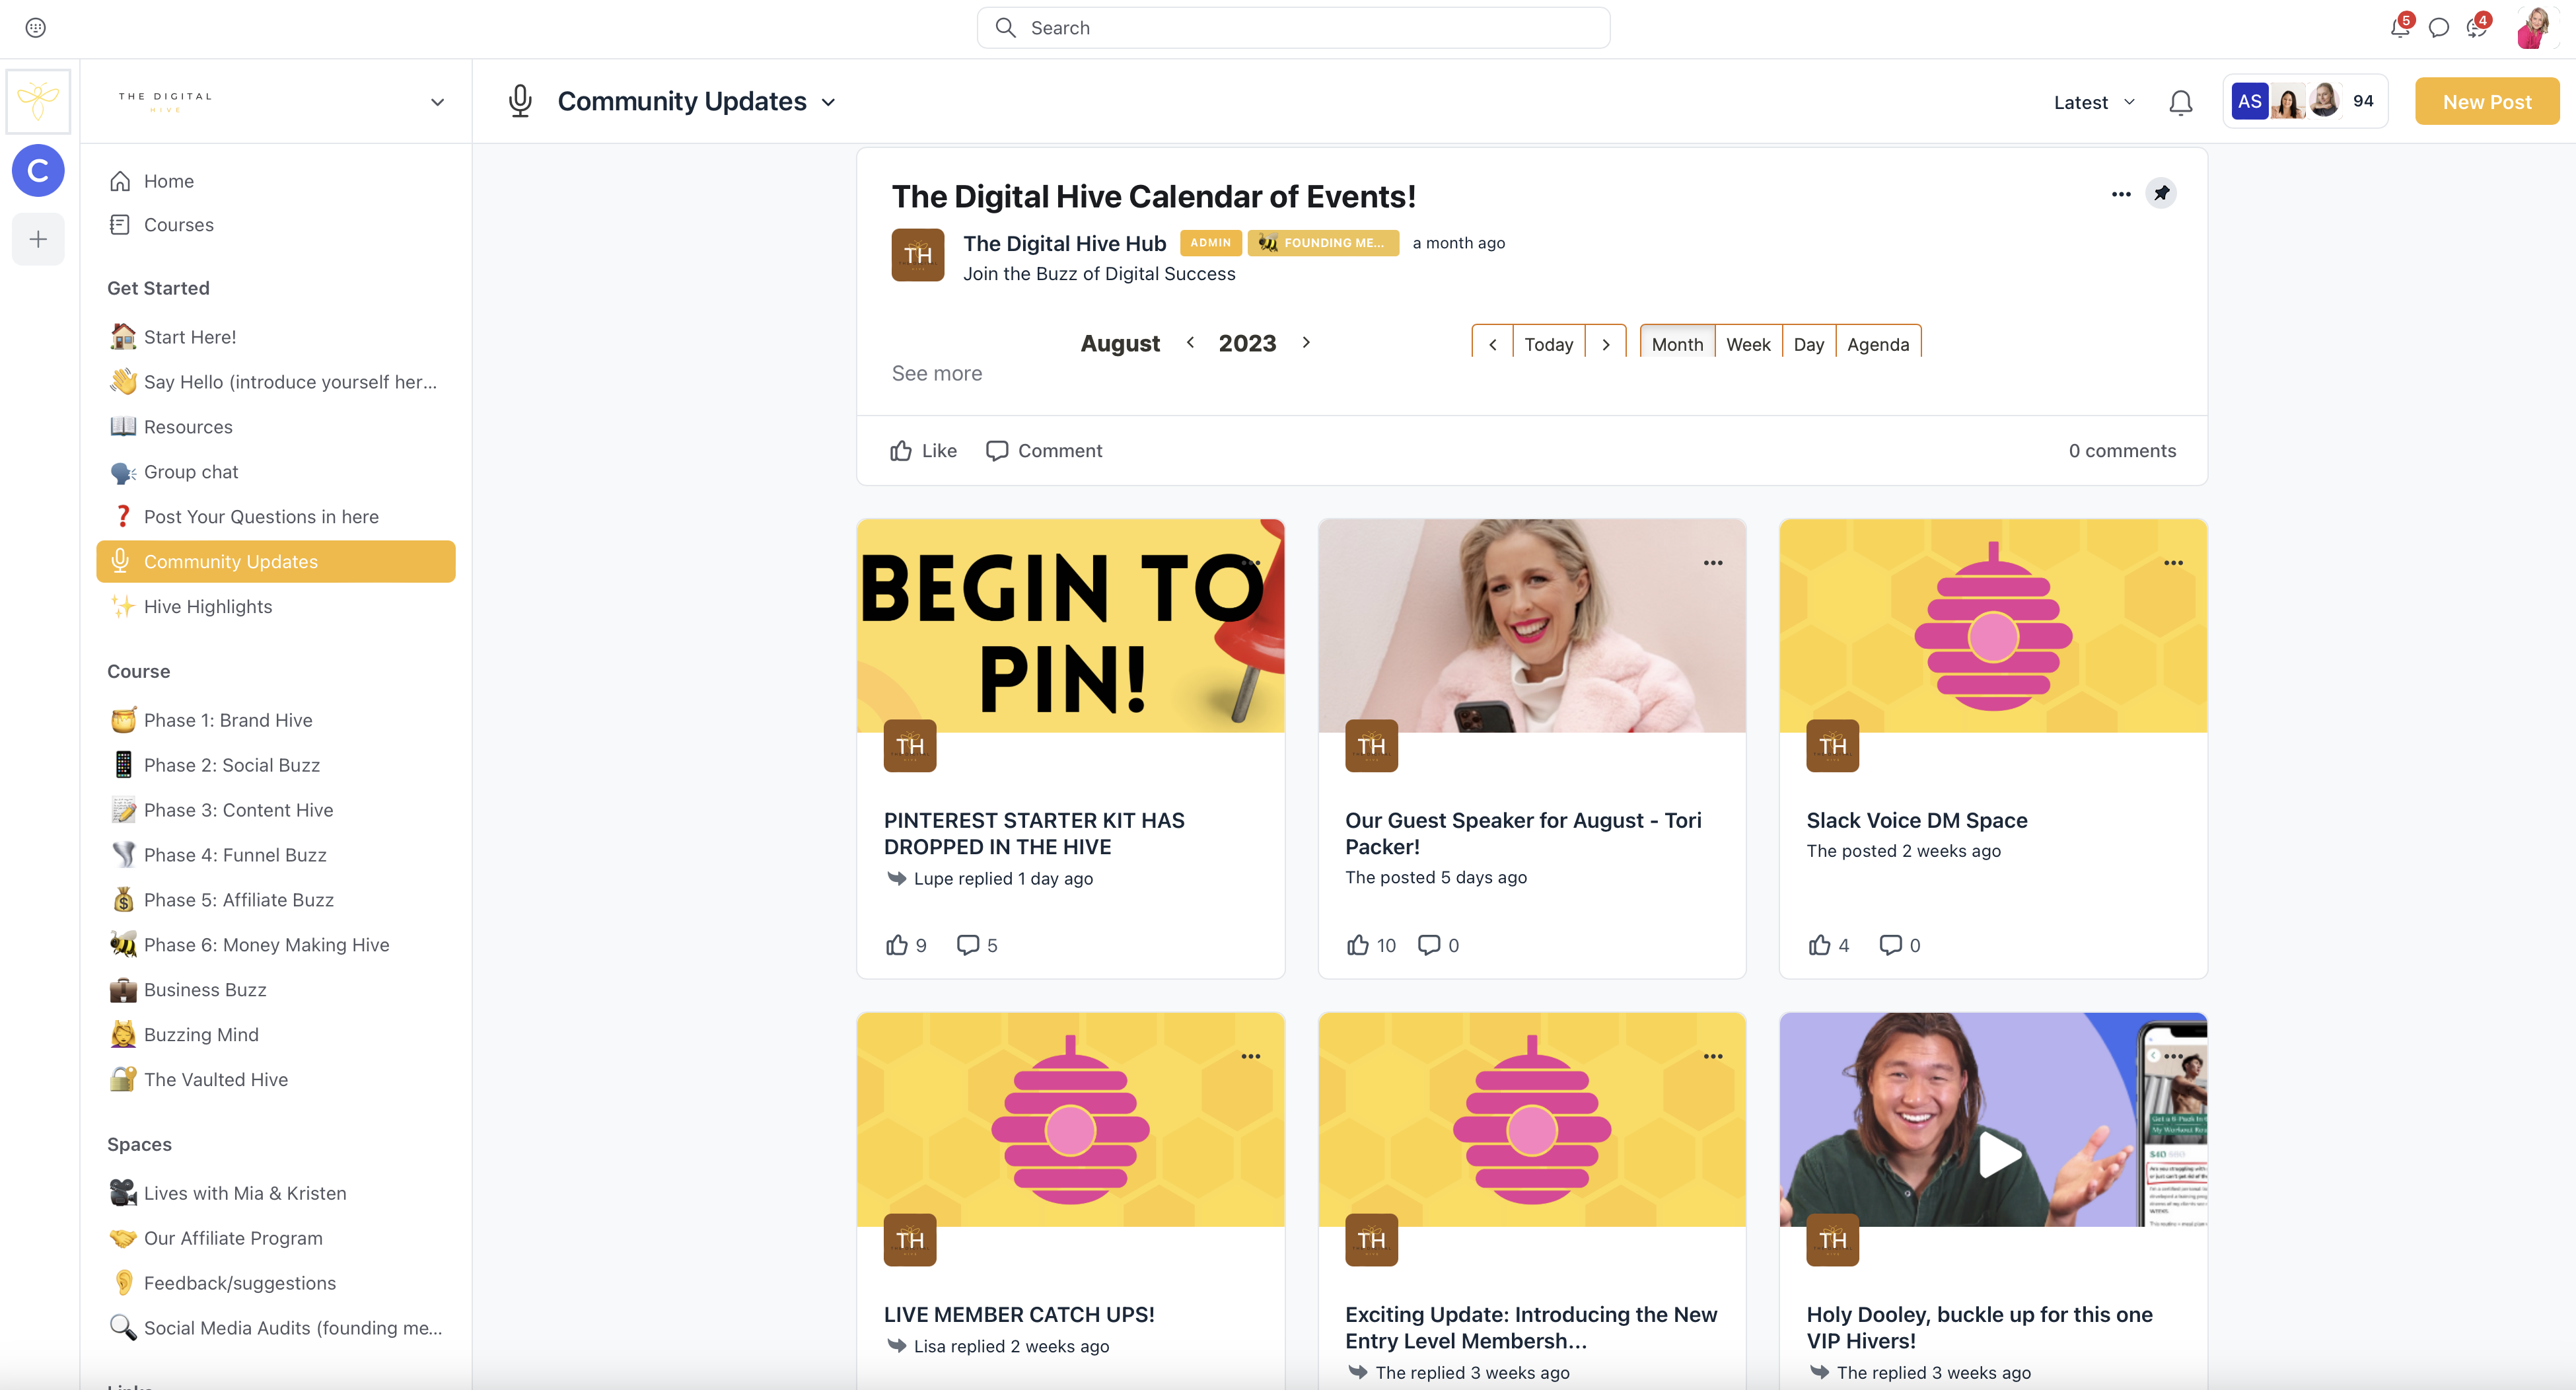Screen dimensions: 2576x1390
Task: Jump calendar to Today
Action: [1548, 343]
